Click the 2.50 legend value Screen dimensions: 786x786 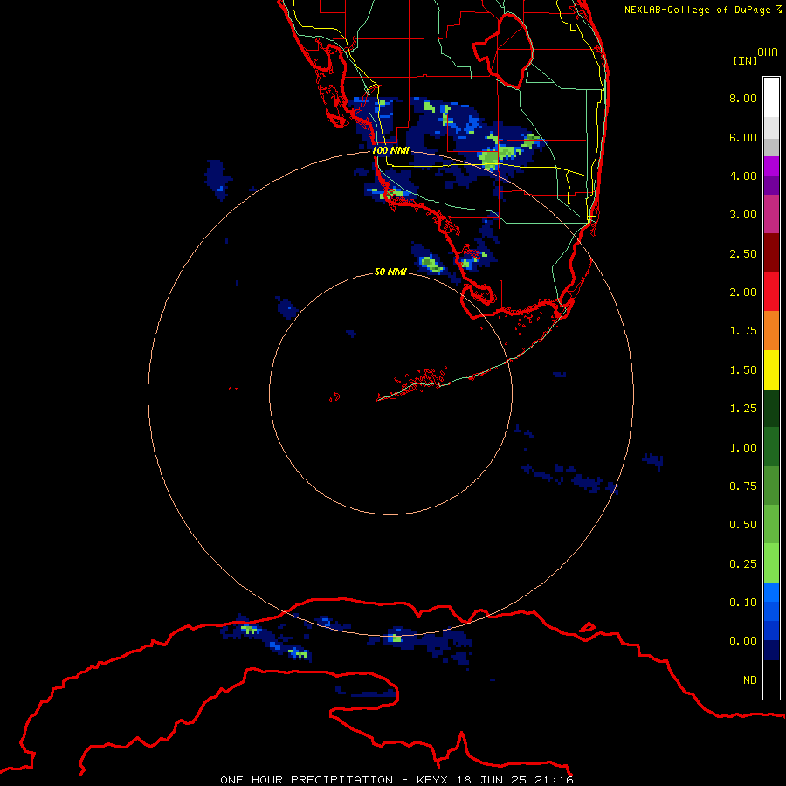(743, 253)
